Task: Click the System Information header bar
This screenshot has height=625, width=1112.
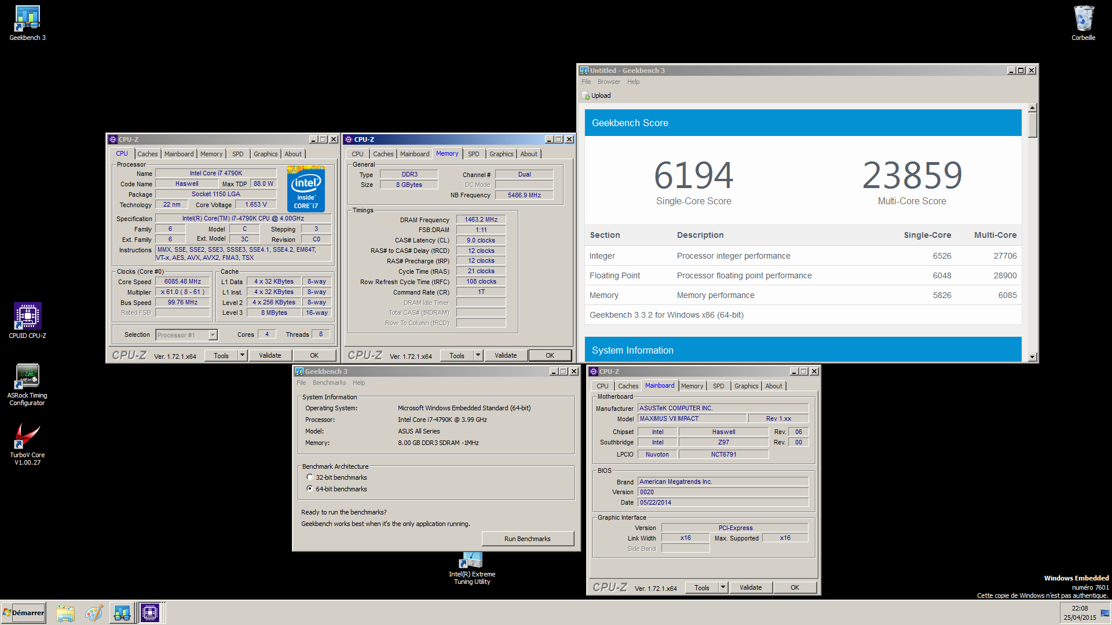Action: coord(803,350)
